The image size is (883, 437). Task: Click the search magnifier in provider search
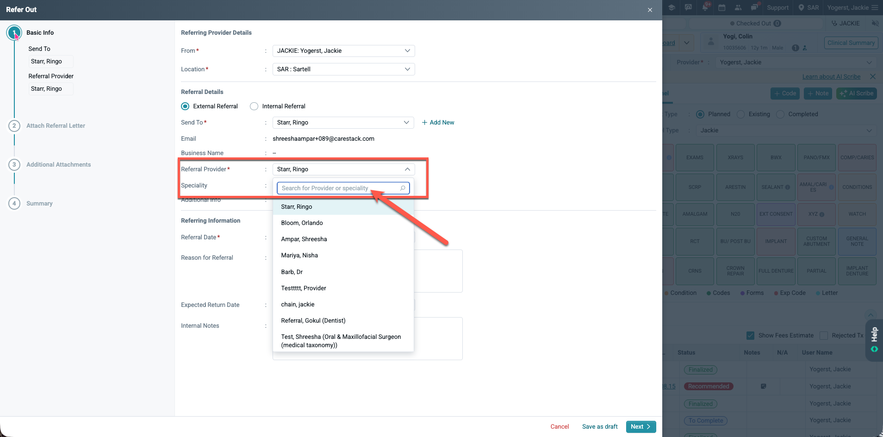coord(403,188)
